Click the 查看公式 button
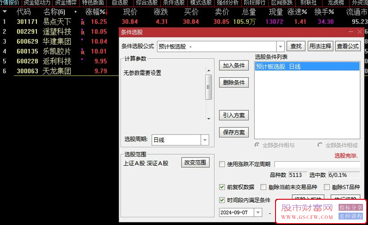 coord(348,46)
